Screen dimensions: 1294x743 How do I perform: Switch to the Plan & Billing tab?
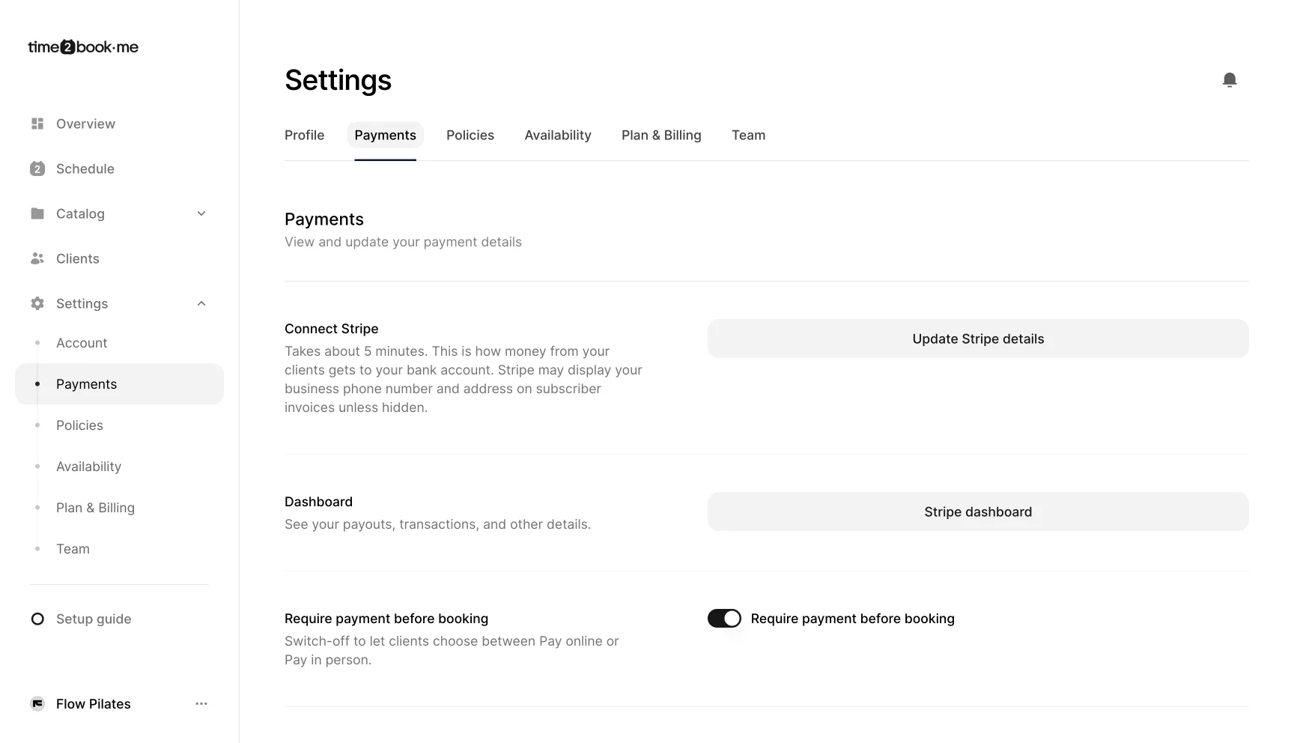(x=661, y=135)
